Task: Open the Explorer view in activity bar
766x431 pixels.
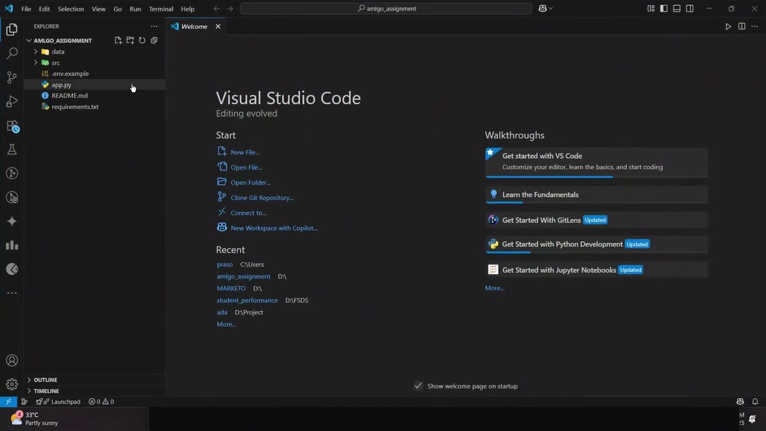Action: (12, 29)
